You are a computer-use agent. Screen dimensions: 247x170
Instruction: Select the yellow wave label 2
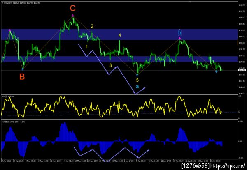(x=92, y=26)
